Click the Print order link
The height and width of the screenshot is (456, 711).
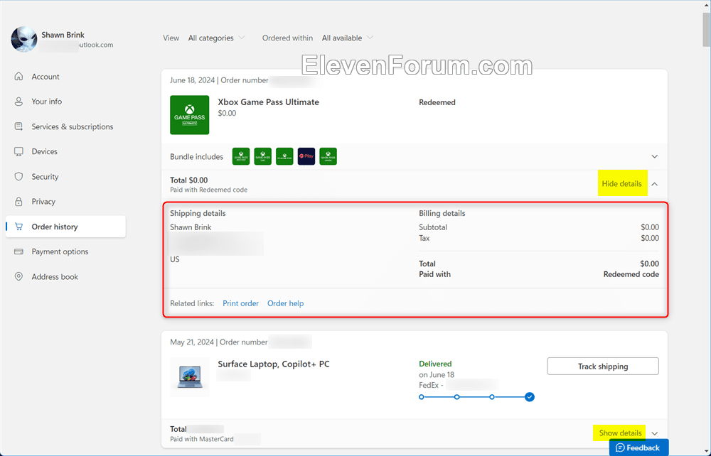tap(240, 303)
